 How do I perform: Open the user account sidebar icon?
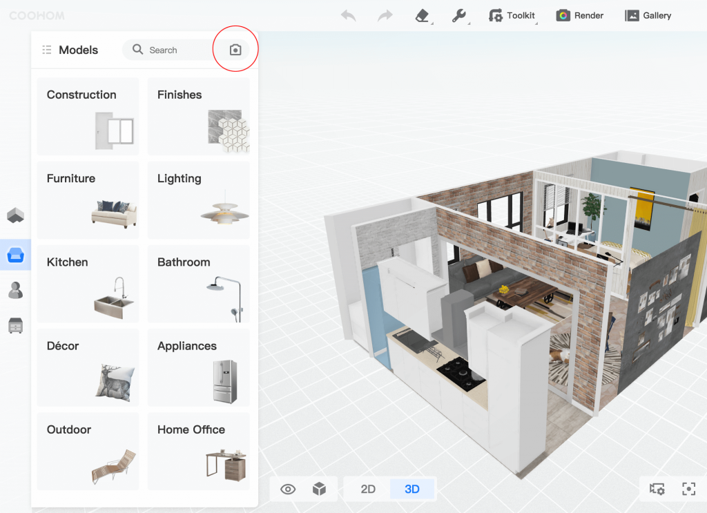pyautogui.click(x=15, y=290)
